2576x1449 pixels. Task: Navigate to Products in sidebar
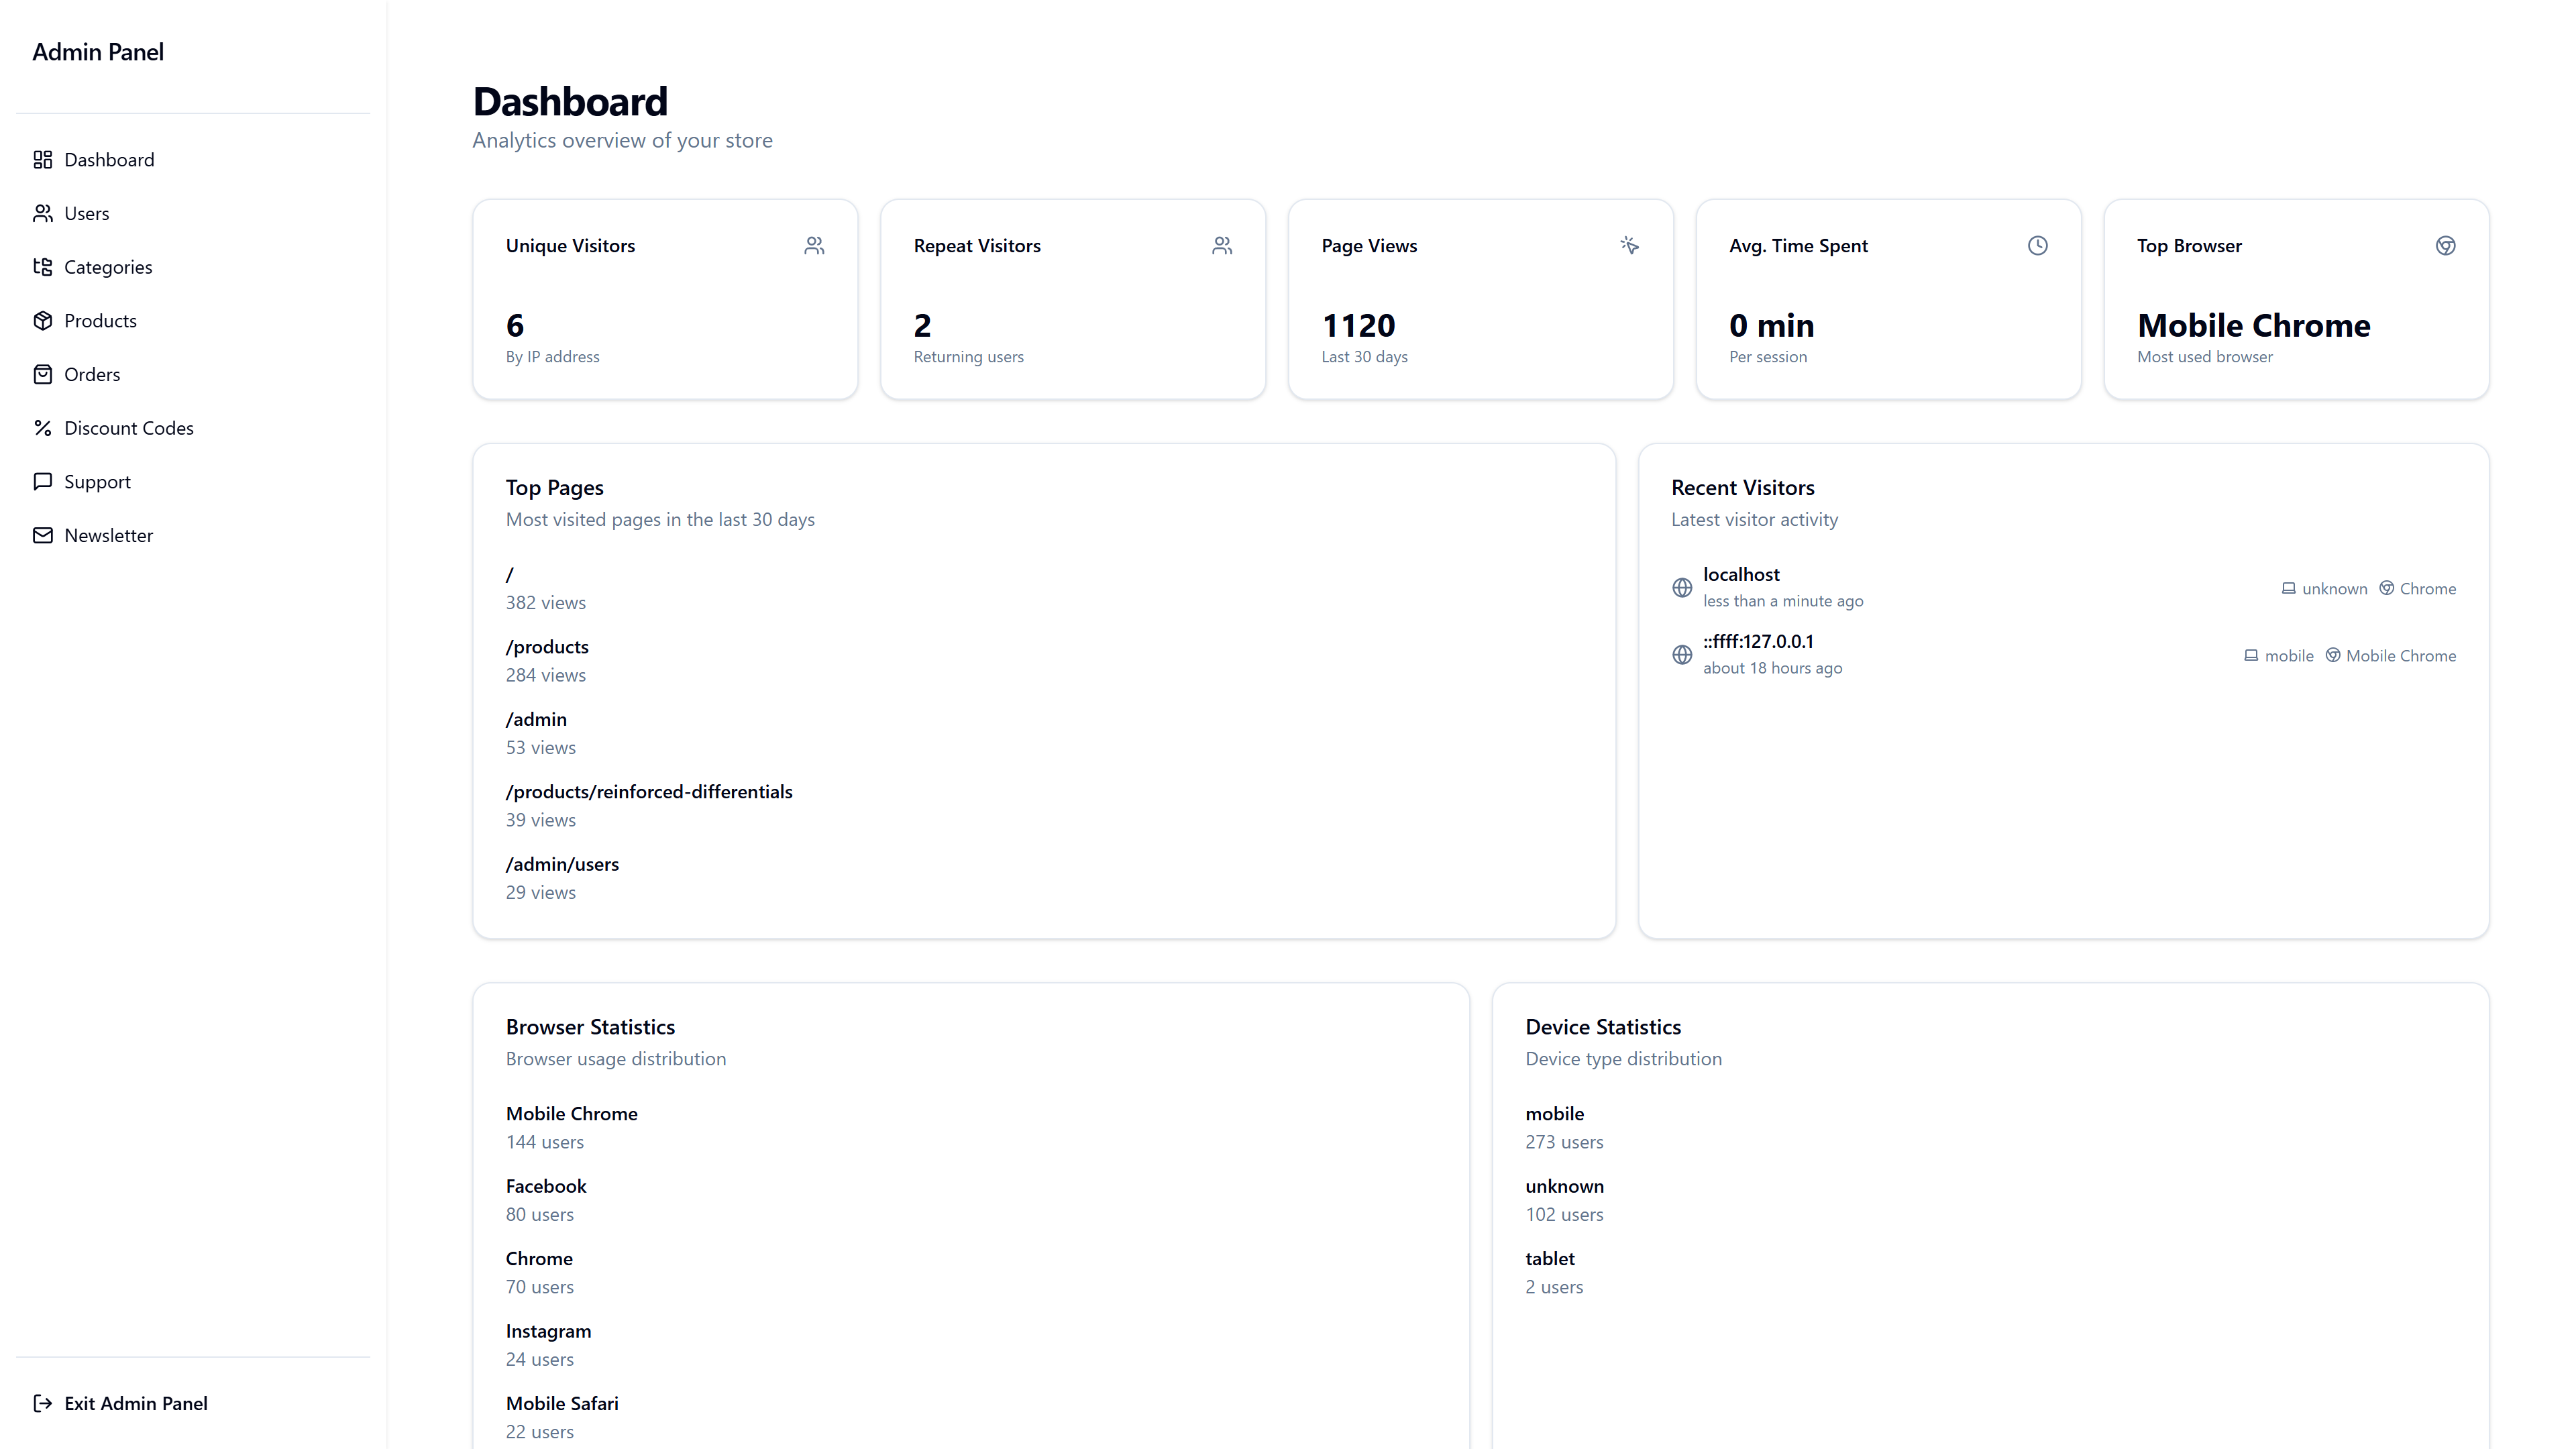tap(193, 321)
